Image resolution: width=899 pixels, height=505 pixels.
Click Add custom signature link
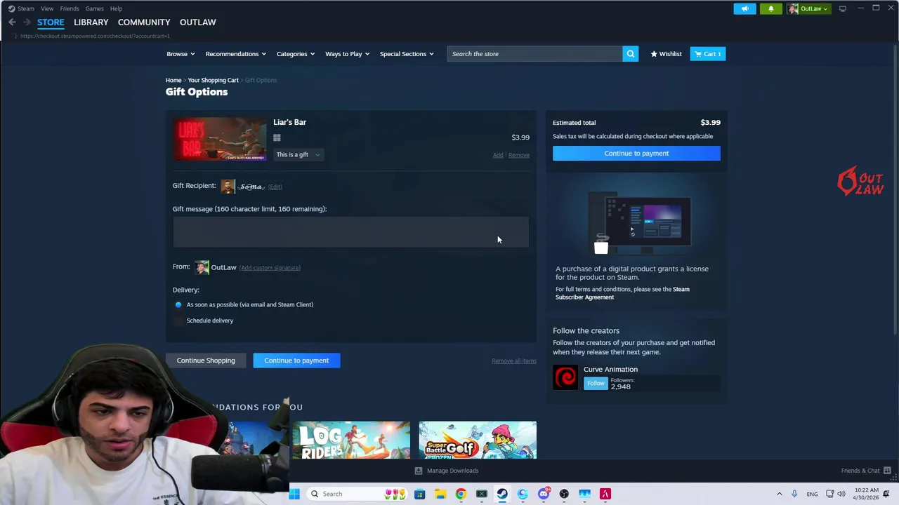click(x=270, y=268)
